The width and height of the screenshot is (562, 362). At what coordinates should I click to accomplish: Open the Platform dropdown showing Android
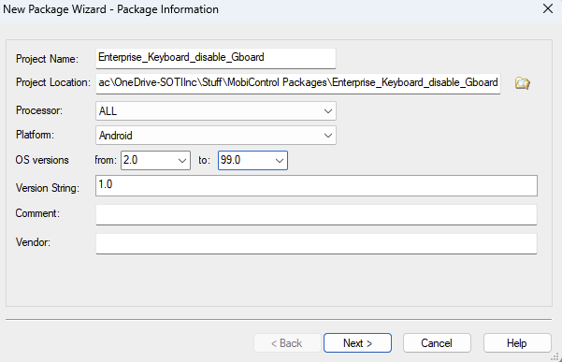pyautogui.click(x=216, y=136)
